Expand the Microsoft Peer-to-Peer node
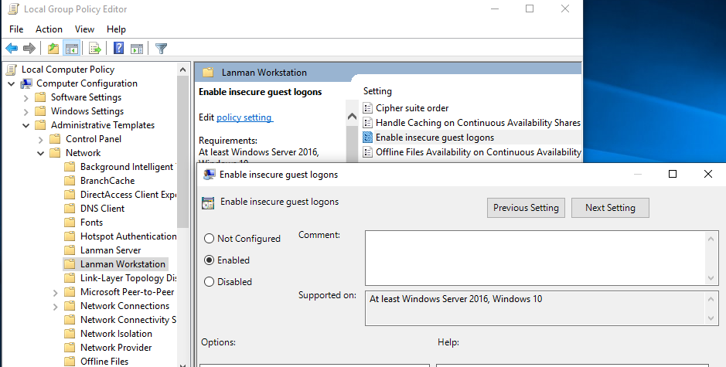This screenshot has height=367, width=726. (56, 293)
